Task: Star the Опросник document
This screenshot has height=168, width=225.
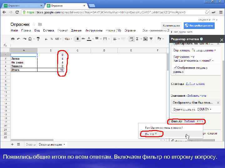Action: tap(34, 24)
